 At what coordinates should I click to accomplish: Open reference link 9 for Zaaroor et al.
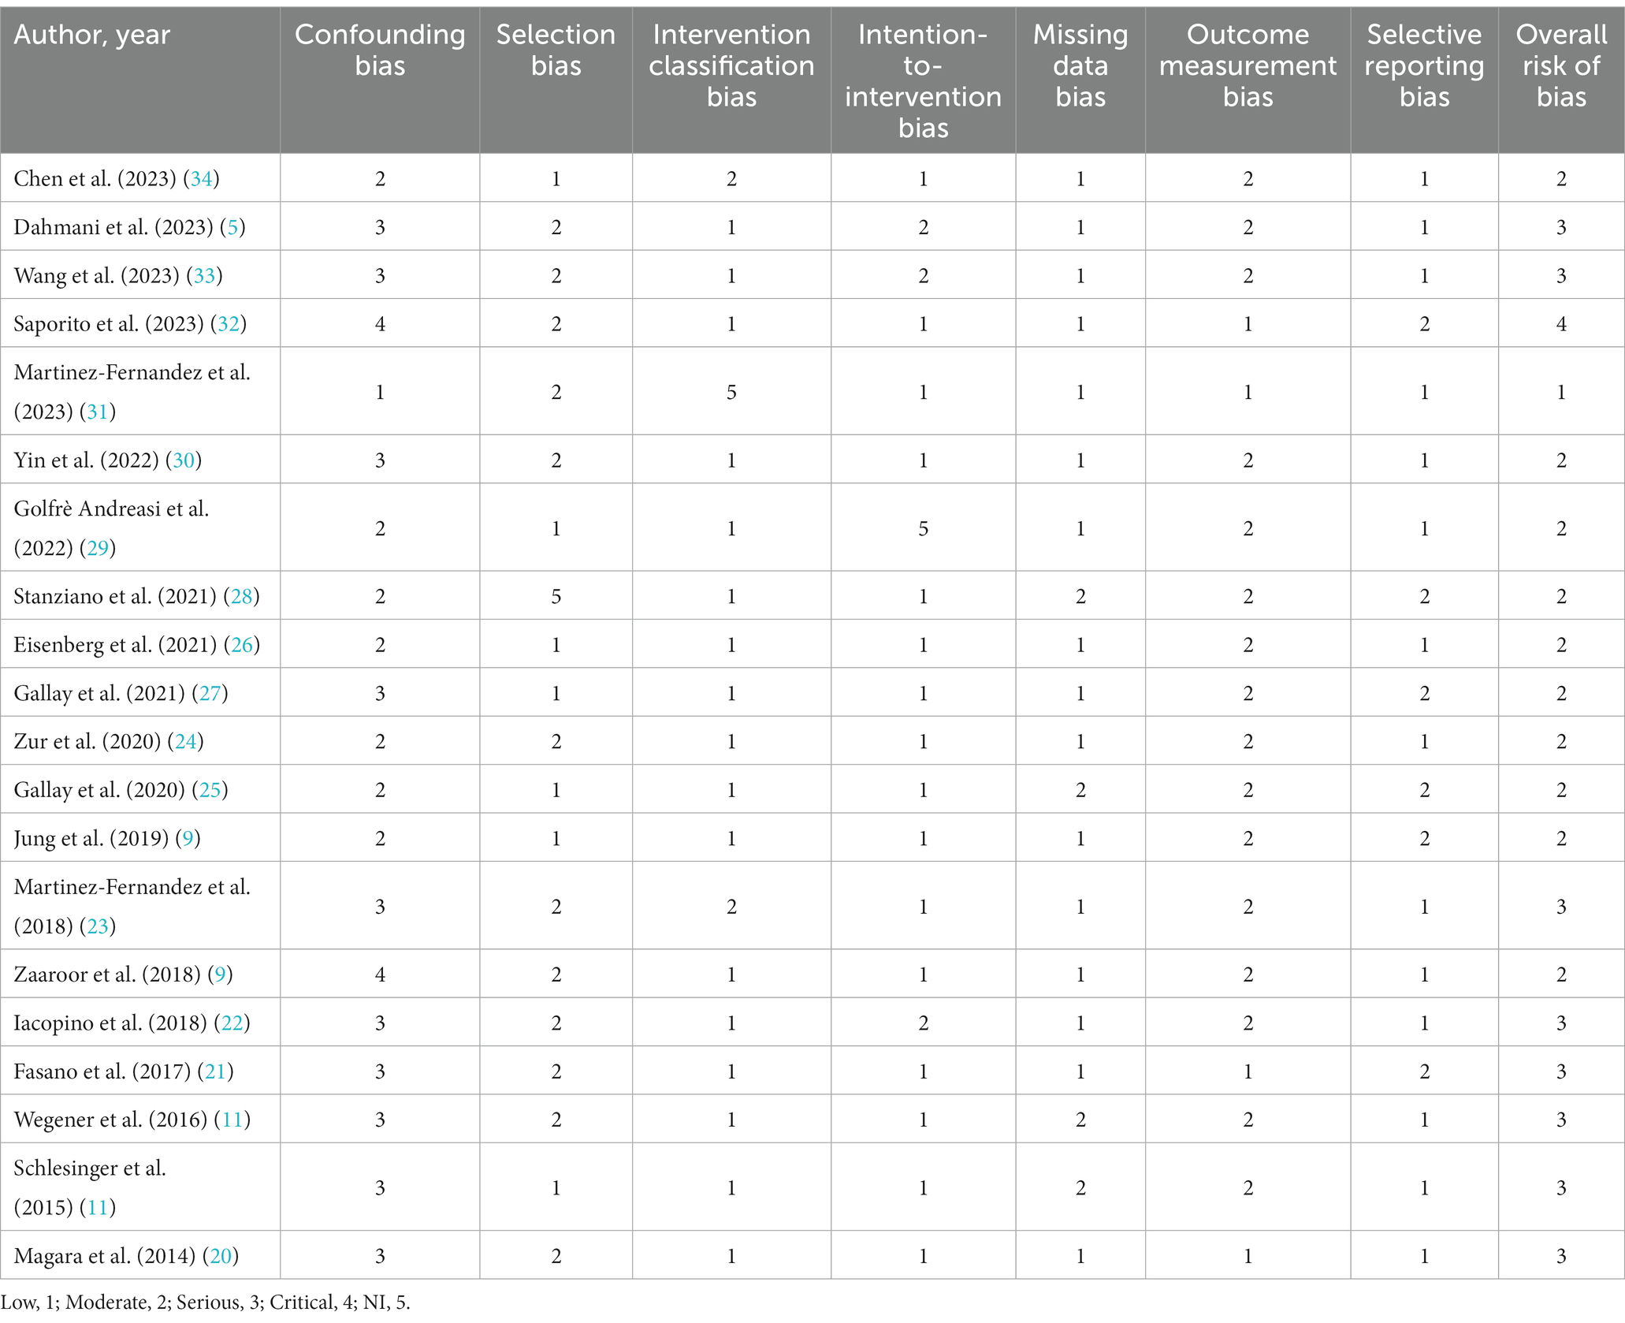[x=220, y=974]
